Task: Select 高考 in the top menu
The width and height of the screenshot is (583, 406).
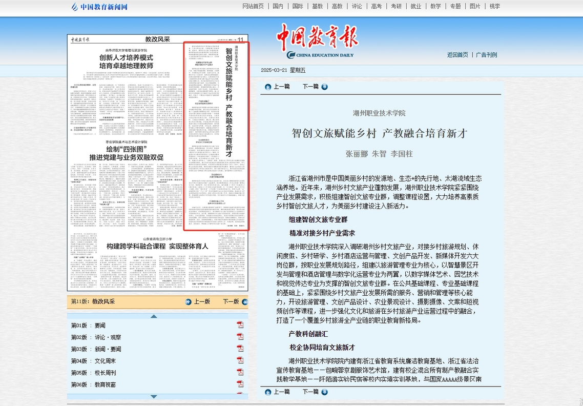Action: click(x=376, y=6)
